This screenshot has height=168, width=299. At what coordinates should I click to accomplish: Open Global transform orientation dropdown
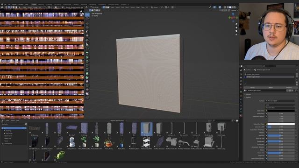click(x=156, y=7)
